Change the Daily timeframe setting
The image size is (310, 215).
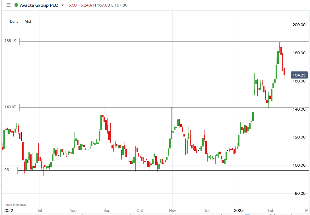(x=14, y=21)
